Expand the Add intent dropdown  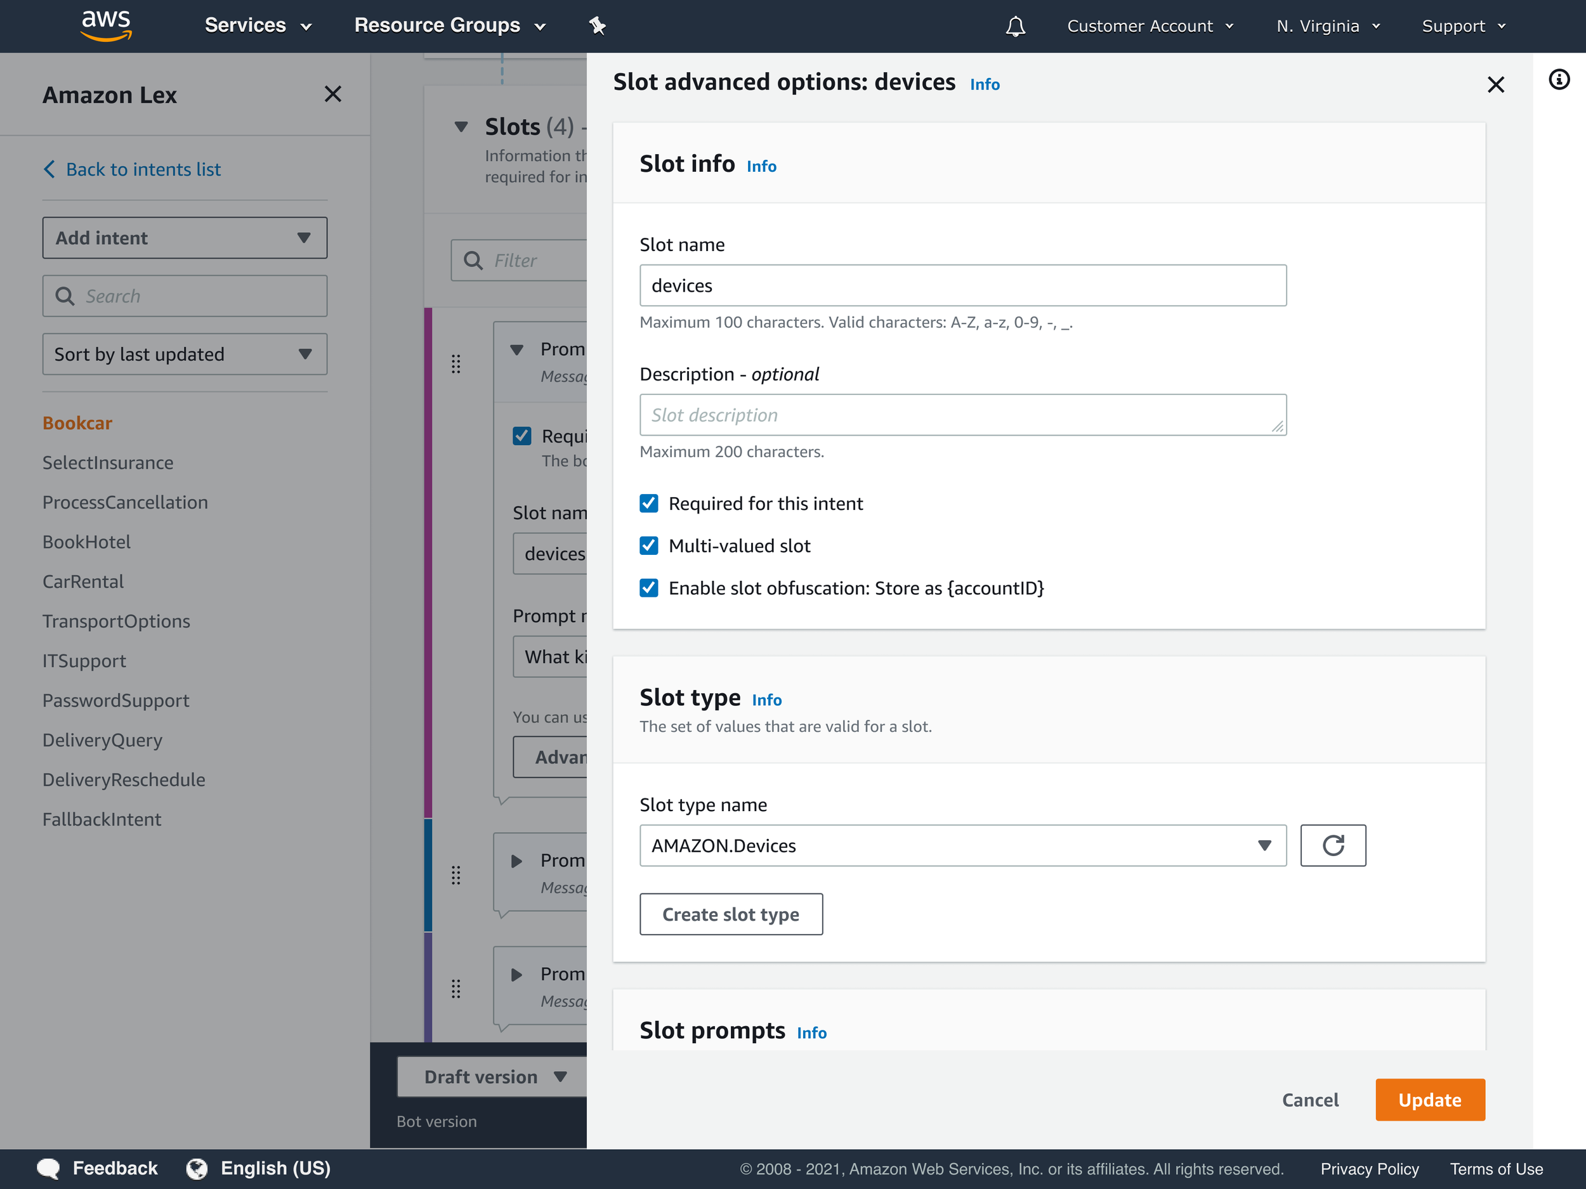tap(184, 238)
